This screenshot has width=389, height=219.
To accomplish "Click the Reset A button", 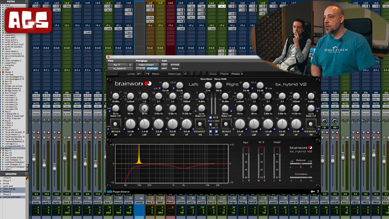I will 237,74.
